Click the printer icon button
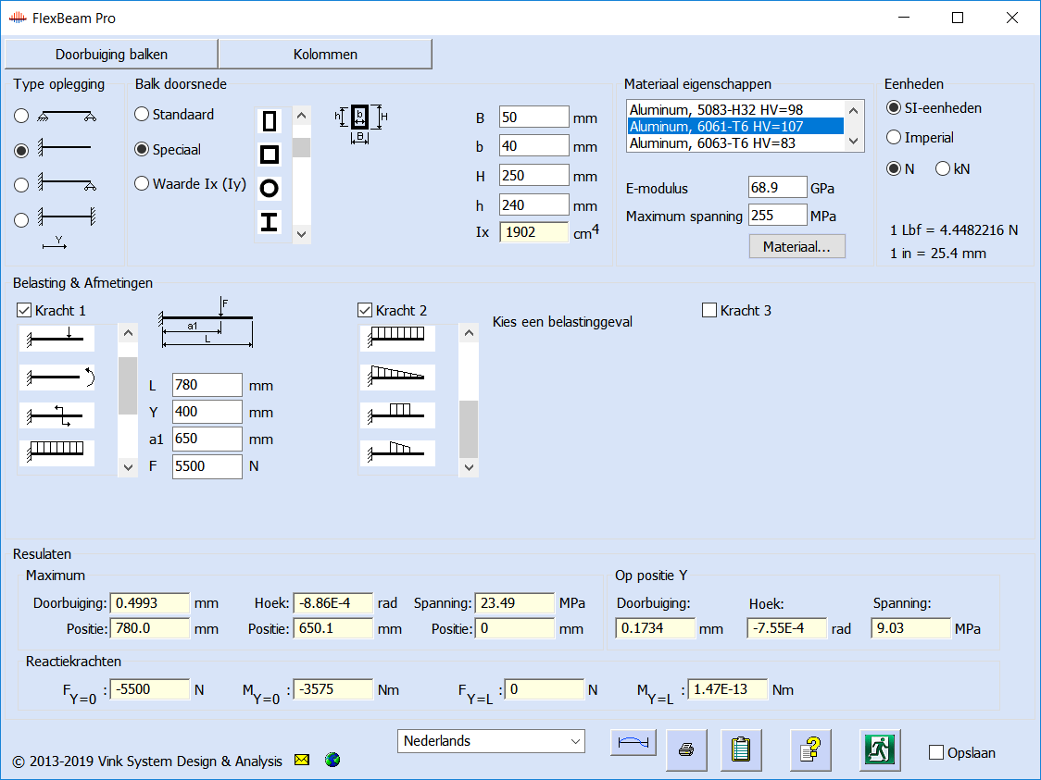The height and width of the screenshot is (780, 1041). tap(686, 749)
